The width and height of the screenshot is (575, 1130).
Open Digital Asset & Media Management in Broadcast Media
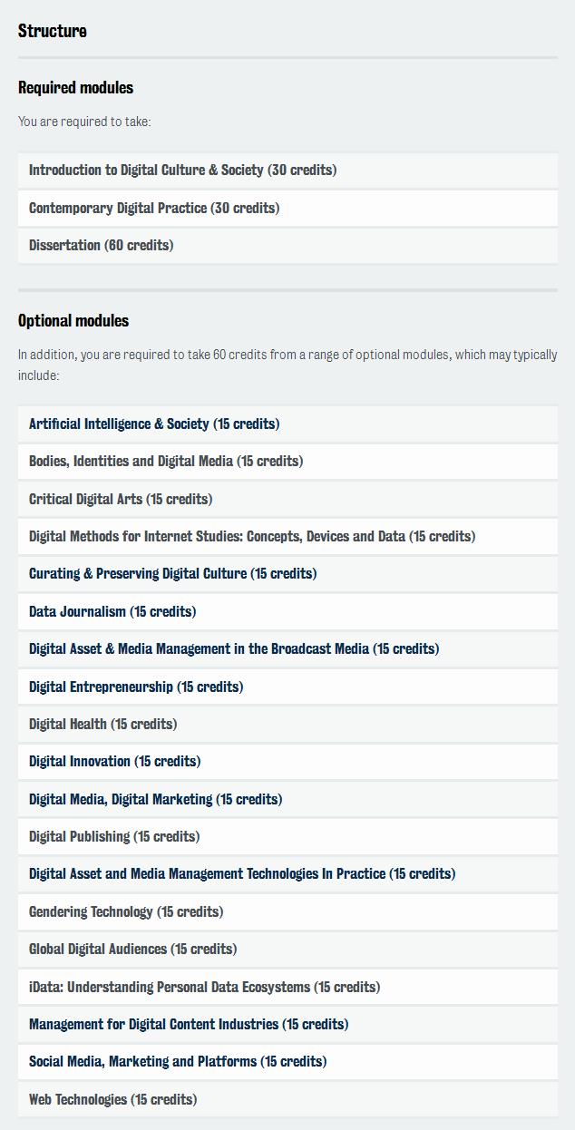click(x=234, y=649)
